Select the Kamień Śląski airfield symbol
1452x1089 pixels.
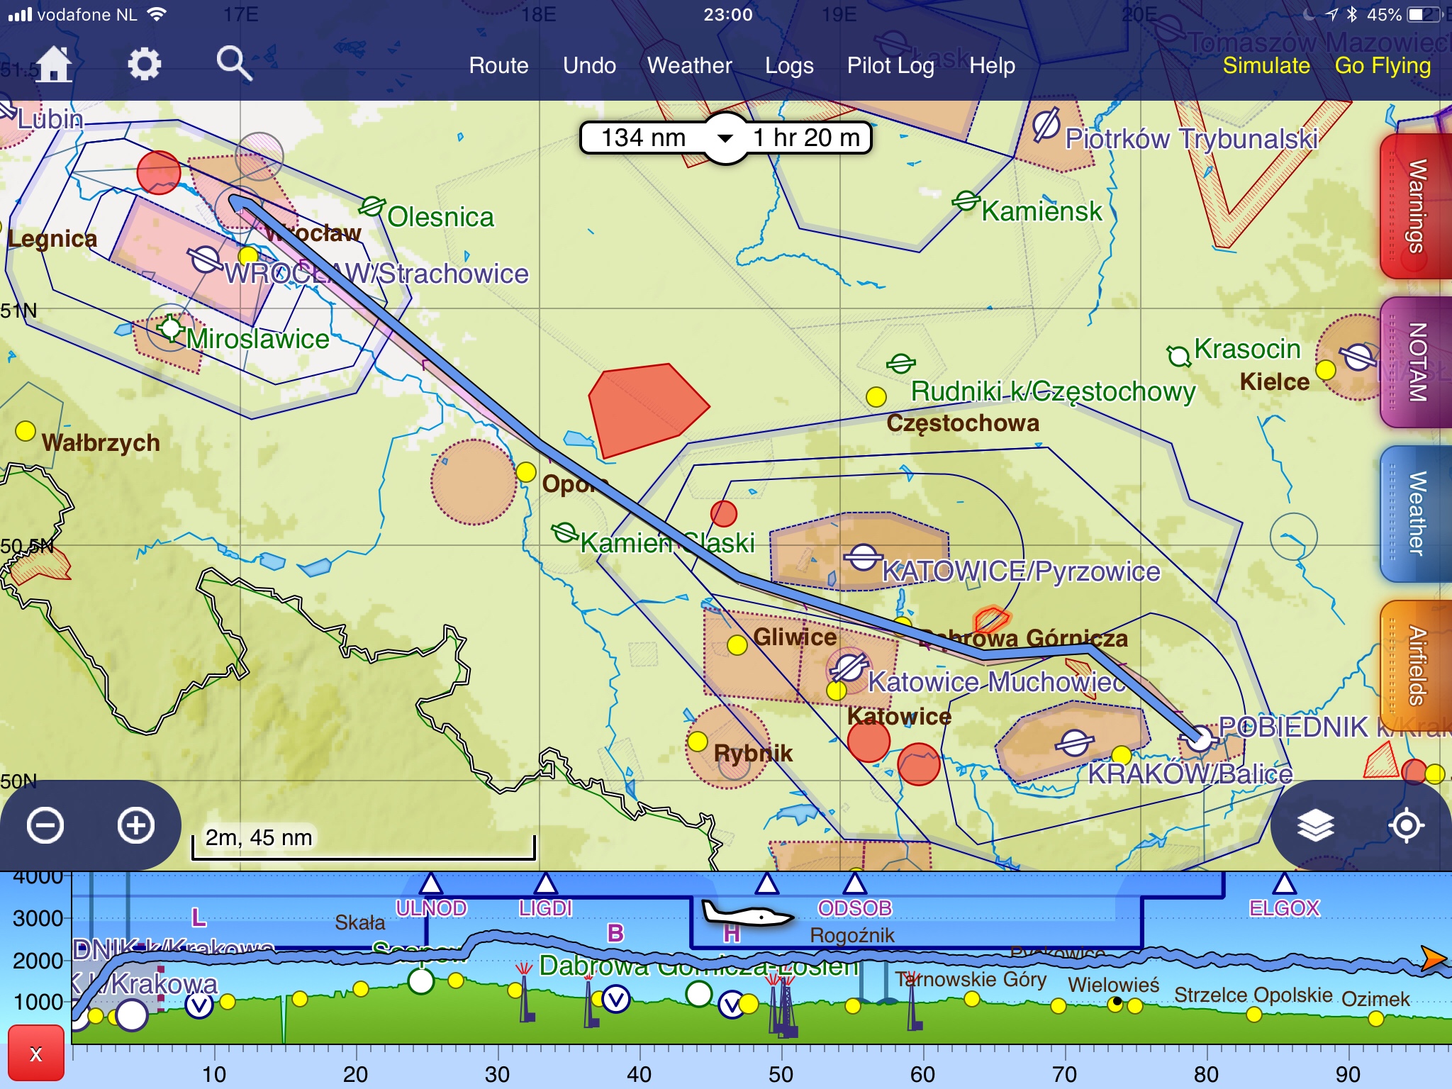(565, 532)
